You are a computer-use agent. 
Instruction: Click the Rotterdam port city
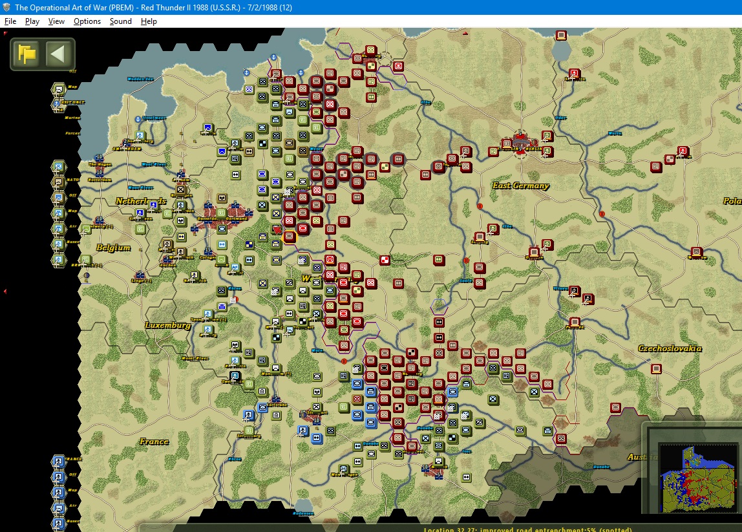coord(100,174)
